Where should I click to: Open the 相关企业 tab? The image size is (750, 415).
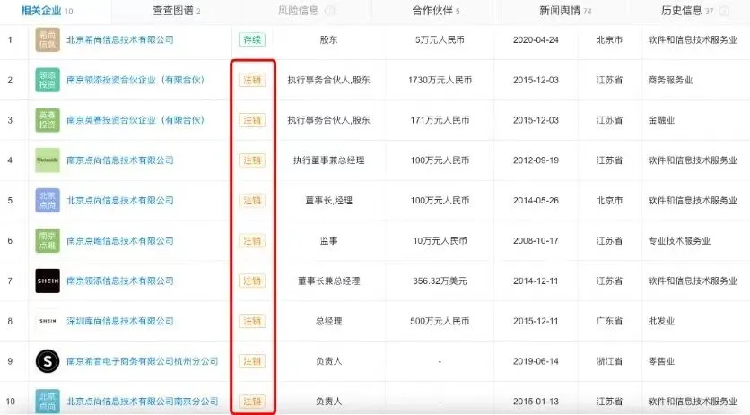47,11
